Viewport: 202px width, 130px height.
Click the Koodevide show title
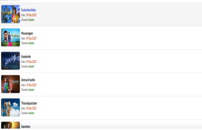[x=26, y=57]
